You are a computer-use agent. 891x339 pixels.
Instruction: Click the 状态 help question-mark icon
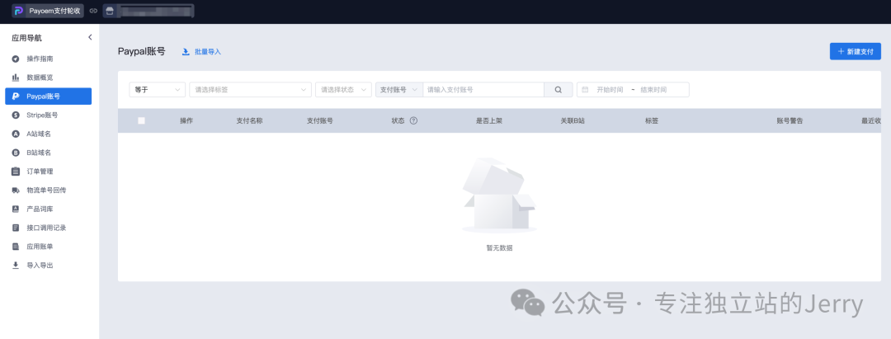point(413,120)
